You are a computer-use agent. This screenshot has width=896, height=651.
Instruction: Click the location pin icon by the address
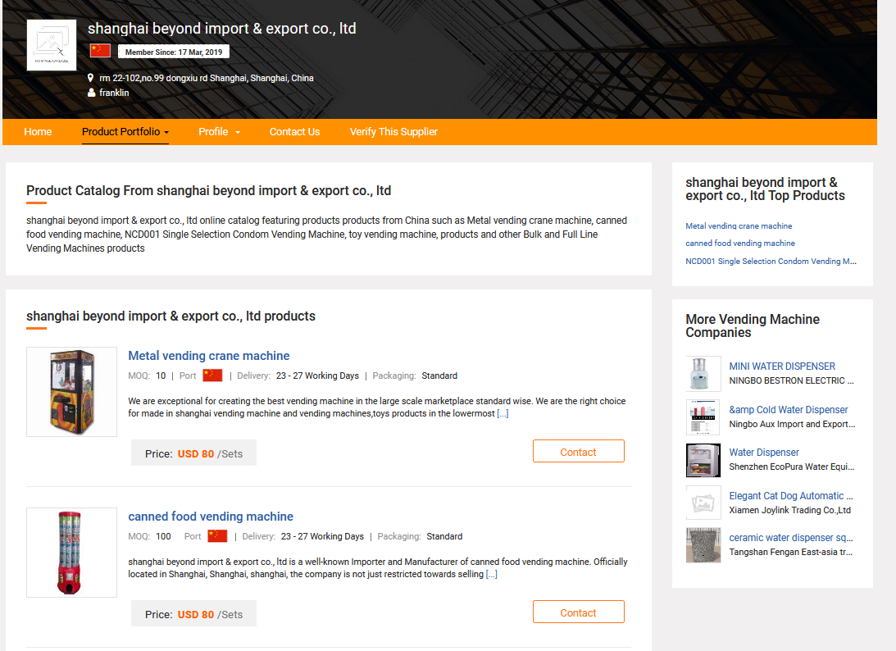pos(90,78)
